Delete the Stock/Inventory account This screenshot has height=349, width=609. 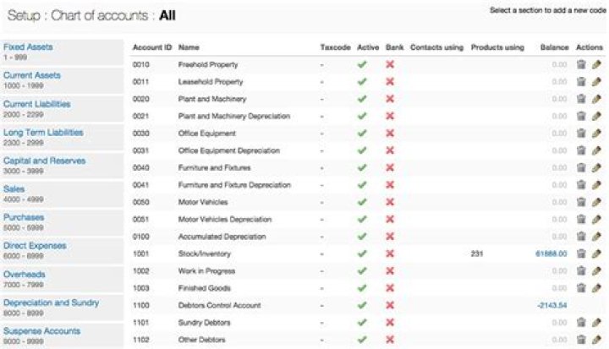click(581, 254)
